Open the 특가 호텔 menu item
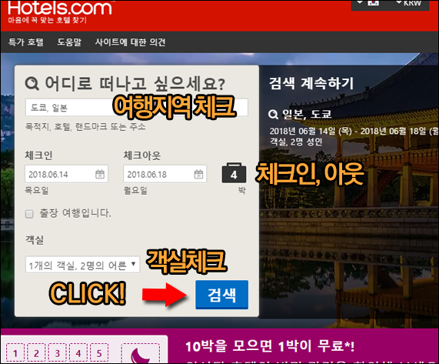439x364 pixels. click(x=26, y=42)
